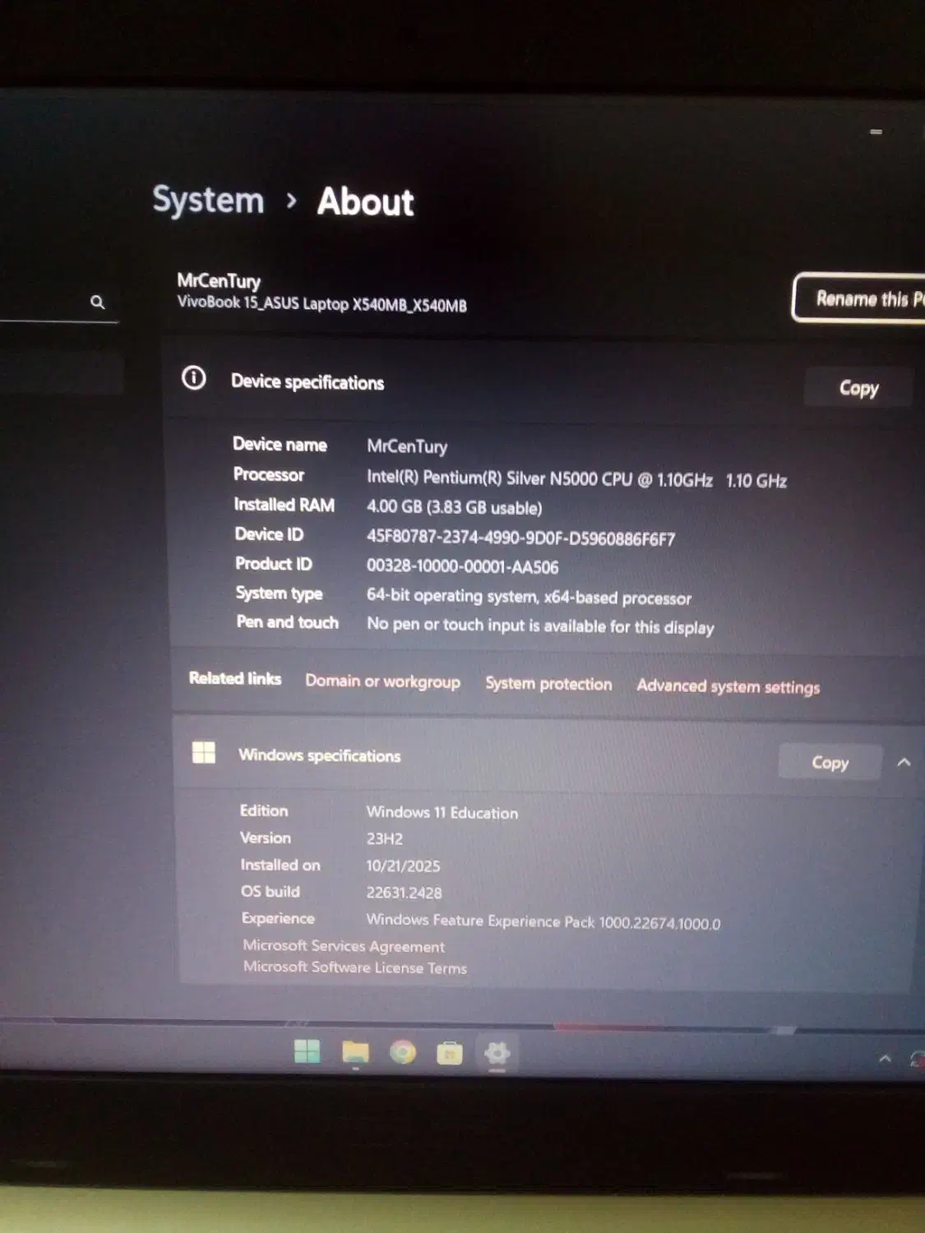
Task: Open Microsoft Store from the taskbar
Action: pos(449,1053)
